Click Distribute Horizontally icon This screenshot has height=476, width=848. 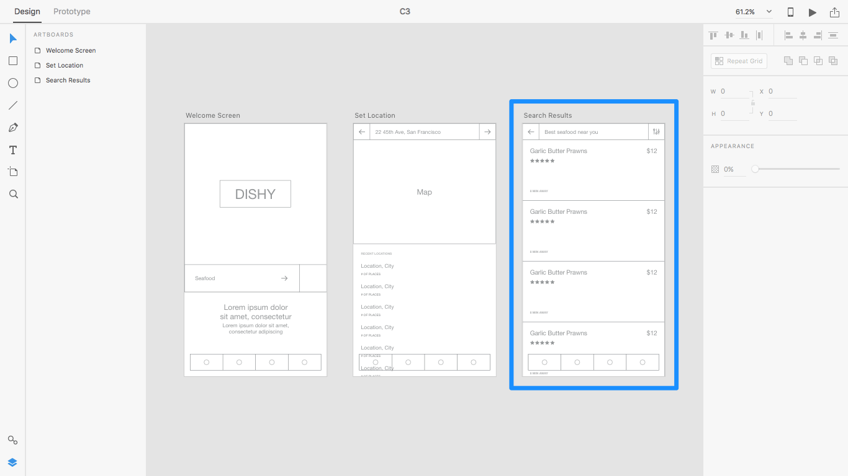759,35
